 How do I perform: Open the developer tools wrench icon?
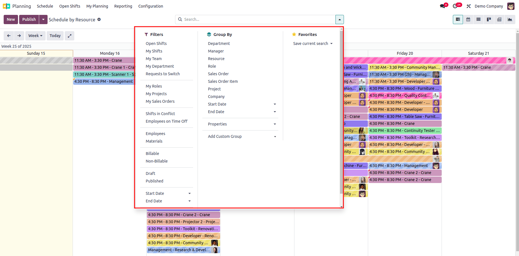469,6
